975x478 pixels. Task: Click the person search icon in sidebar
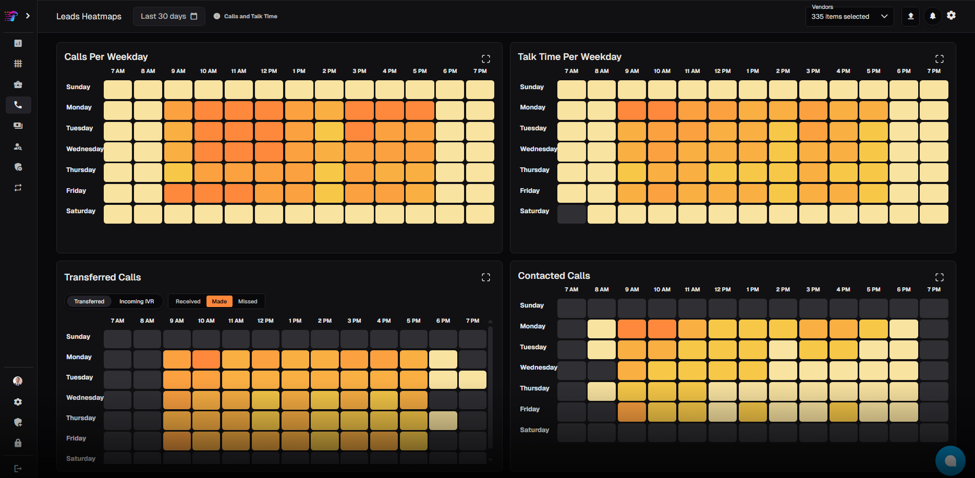click(x=18, y=146)
